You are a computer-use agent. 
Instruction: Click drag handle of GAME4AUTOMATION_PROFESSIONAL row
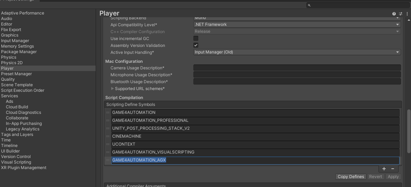108,120
